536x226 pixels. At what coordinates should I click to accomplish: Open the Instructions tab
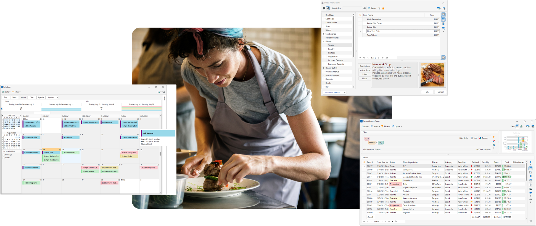point(365,70)
